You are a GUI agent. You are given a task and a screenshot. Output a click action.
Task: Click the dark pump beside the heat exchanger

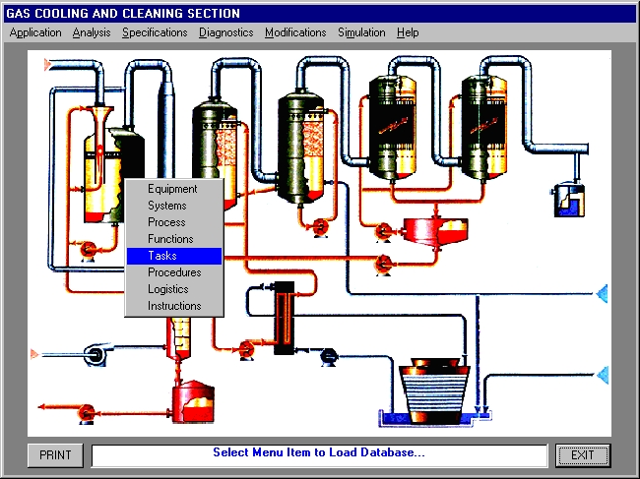[329, 357]
